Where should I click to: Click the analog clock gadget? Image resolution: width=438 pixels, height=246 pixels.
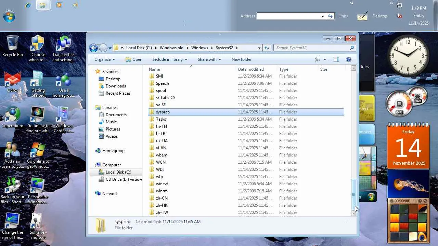(x=408, y=55)
